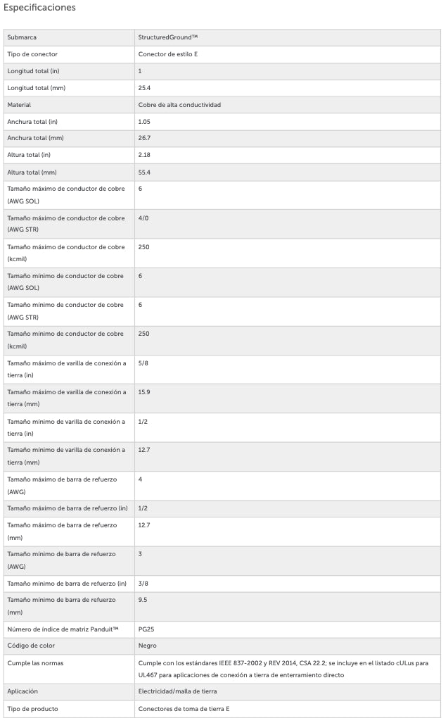
Task: Select the 25.4 value cell
Action: (x=145, y=88)
